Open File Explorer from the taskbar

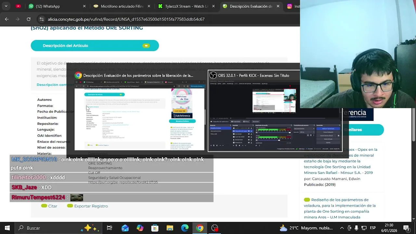pos(170,228)
